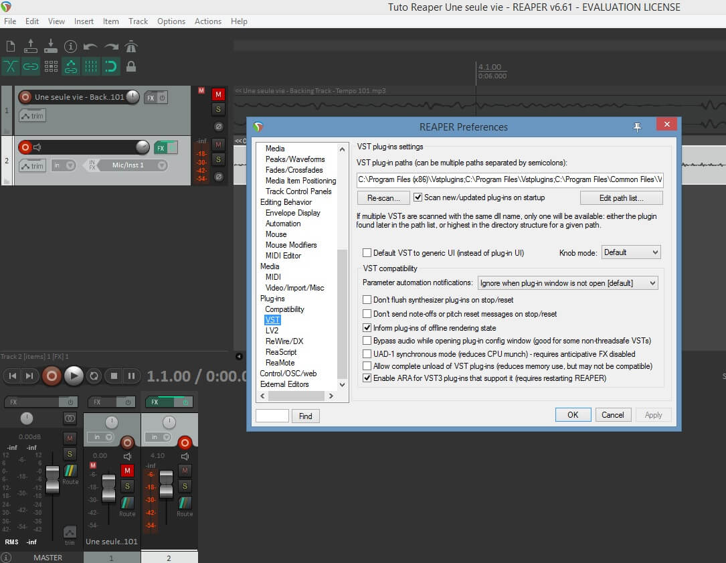Select LV2 in preferences tree
Image resolution: width=726 pixels, height=563 pixels.
[272, 331]
